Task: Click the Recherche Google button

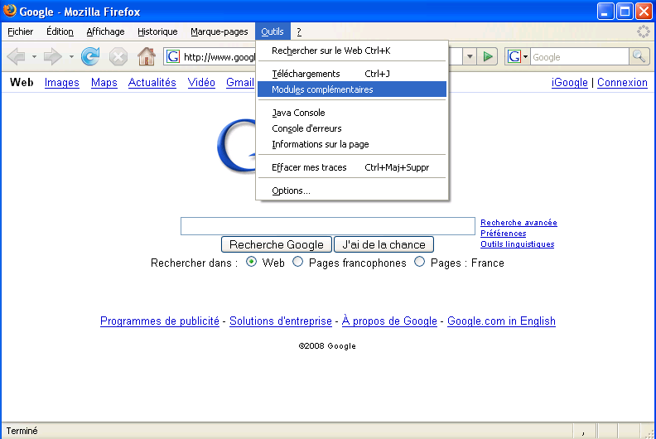Action: click(277, 244)
